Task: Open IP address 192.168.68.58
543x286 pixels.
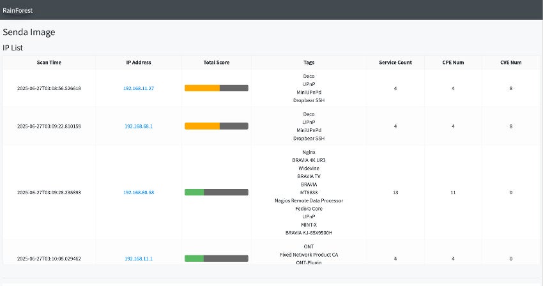Action: point(139,192)
